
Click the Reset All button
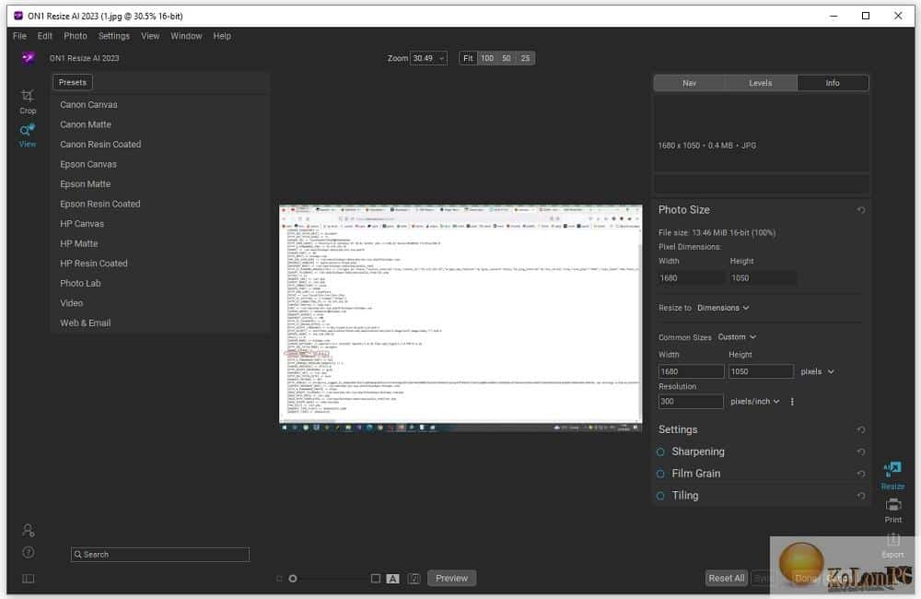click(727, 579)
